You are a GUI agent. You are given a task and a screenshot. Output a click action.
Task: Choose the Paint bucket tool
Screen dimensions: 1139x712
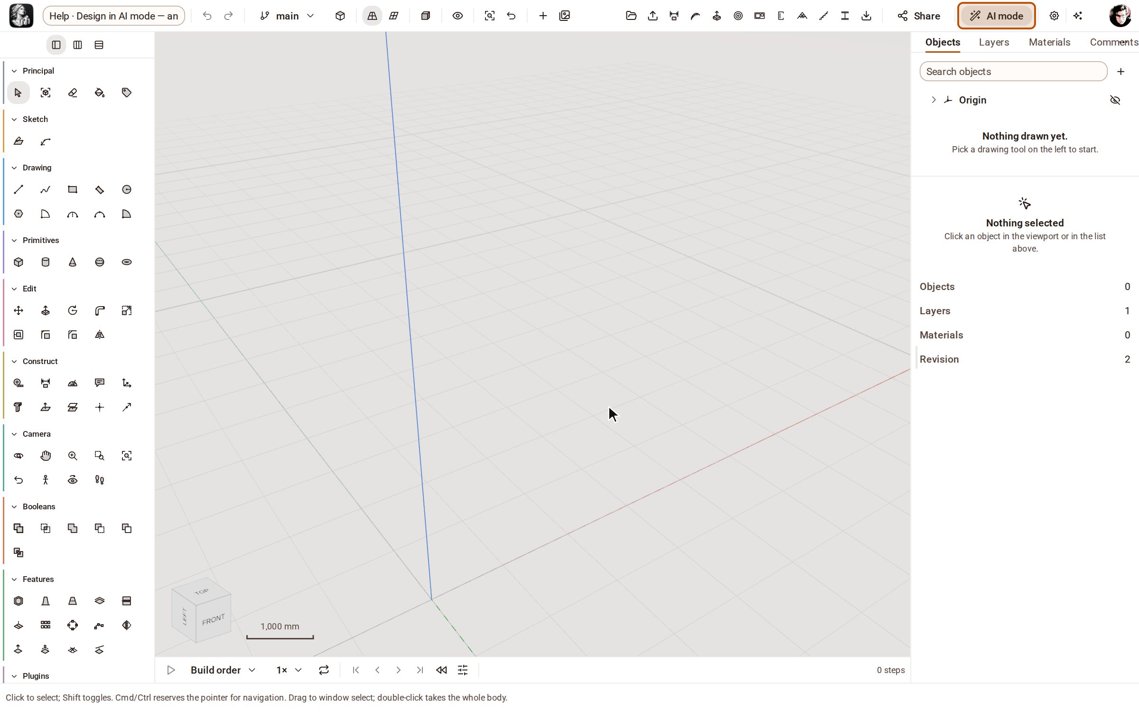(x=100, y=93)
